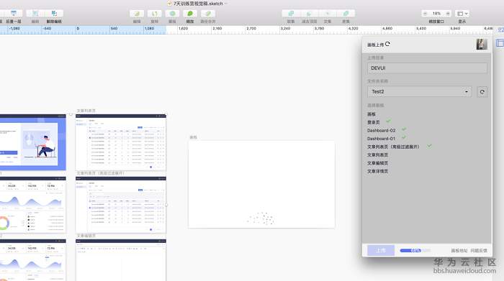The image size is (504, 281).
Task: Select the 编辑 (edit) toolbar icon
Action: (x=137, y=14)
